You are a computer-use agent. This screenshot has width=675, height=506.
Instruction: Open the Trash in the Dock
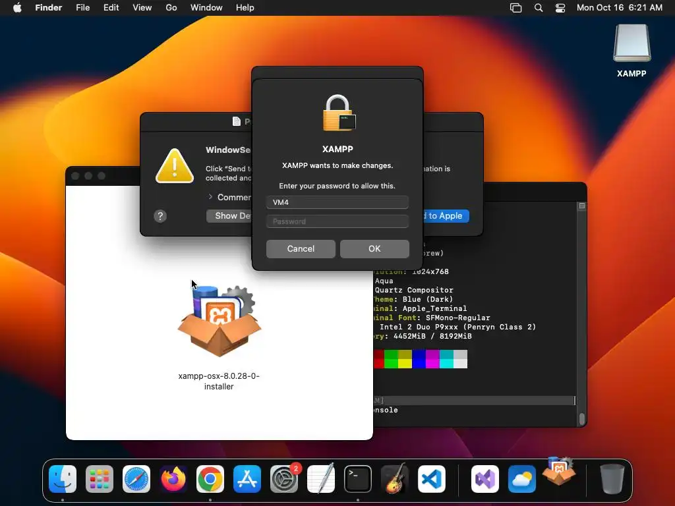tap(612, 479)
